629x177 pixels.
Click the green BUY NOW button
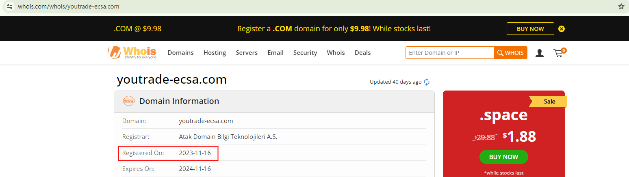pos(503,157)
